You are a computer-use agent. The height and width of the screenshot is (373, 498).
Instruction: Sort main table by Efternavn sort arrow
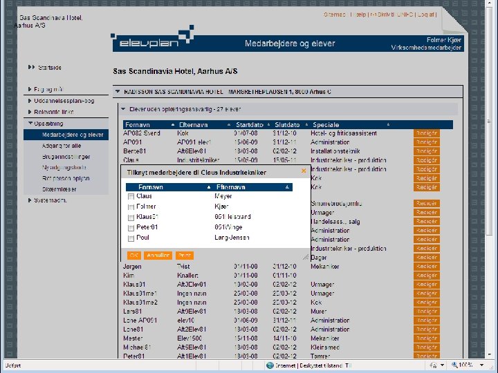(x=229, y=125)
